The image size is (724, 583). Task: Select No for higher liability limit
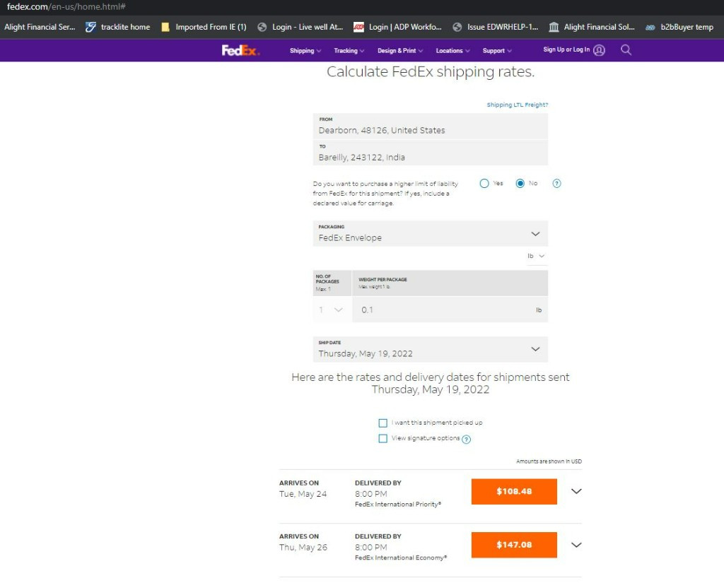520,184
